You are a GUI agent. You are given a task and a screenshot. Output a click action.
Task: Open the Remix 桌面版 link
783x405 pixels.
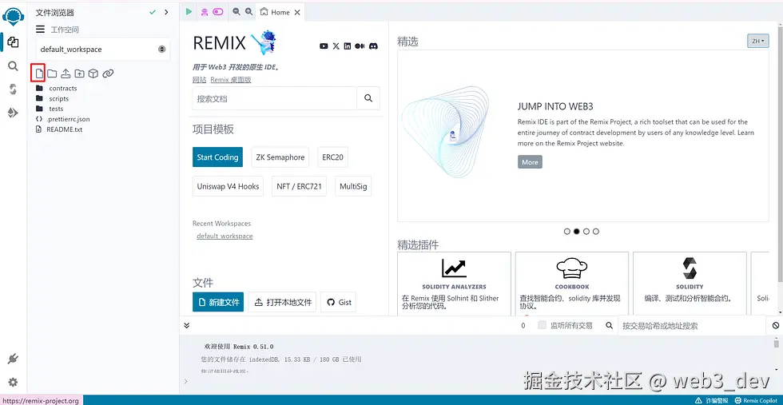tap(231, 80)
